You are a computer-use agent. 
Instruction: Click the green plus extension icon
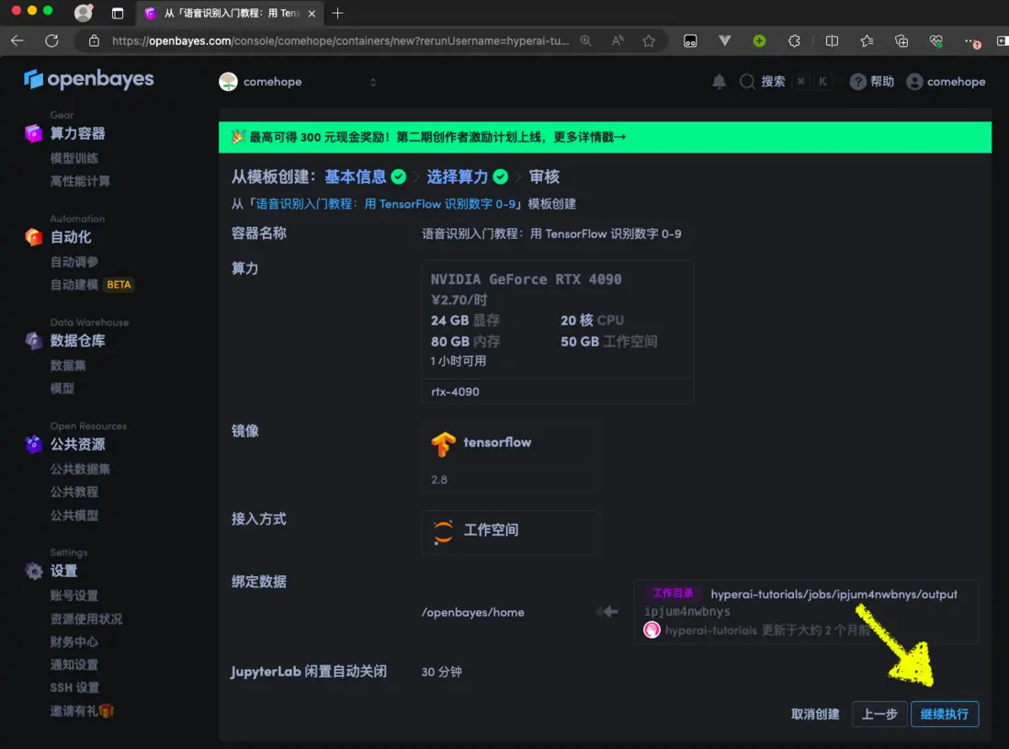[759, 40]
